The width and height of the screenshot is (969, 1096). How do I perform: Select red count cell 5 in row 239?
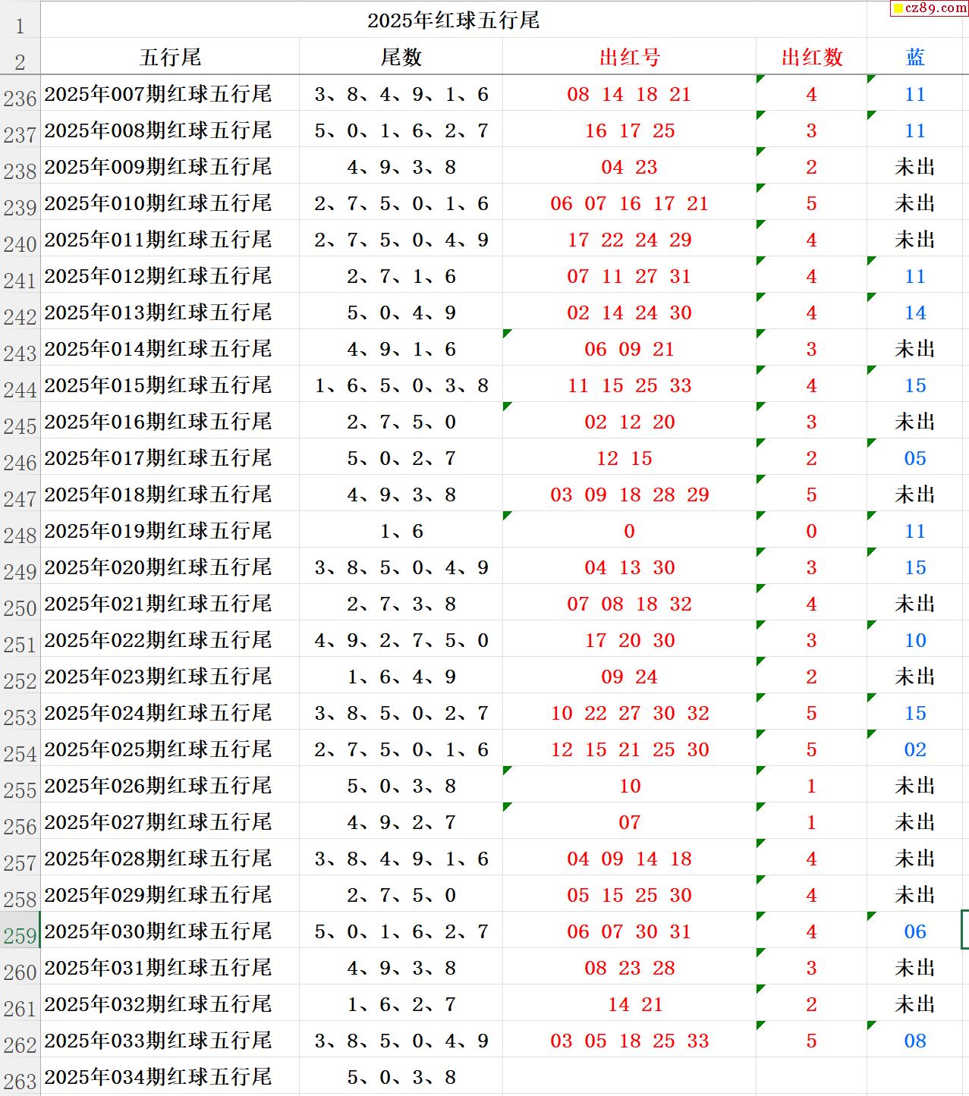811,203
